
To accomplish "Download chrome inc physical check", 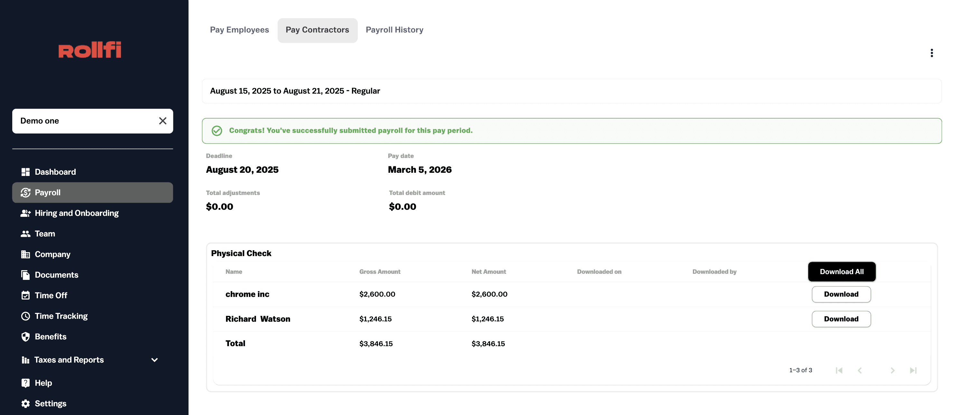I will point(841,294).
